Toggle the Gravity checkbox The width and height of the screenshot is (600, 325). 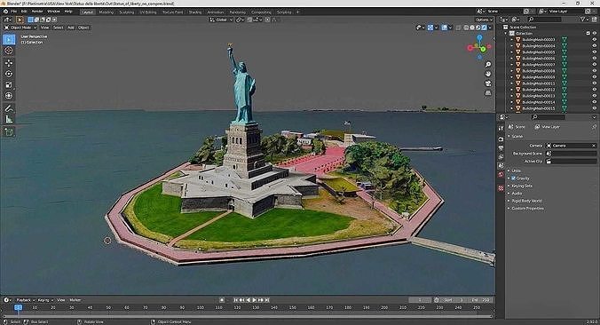(513, 178)
